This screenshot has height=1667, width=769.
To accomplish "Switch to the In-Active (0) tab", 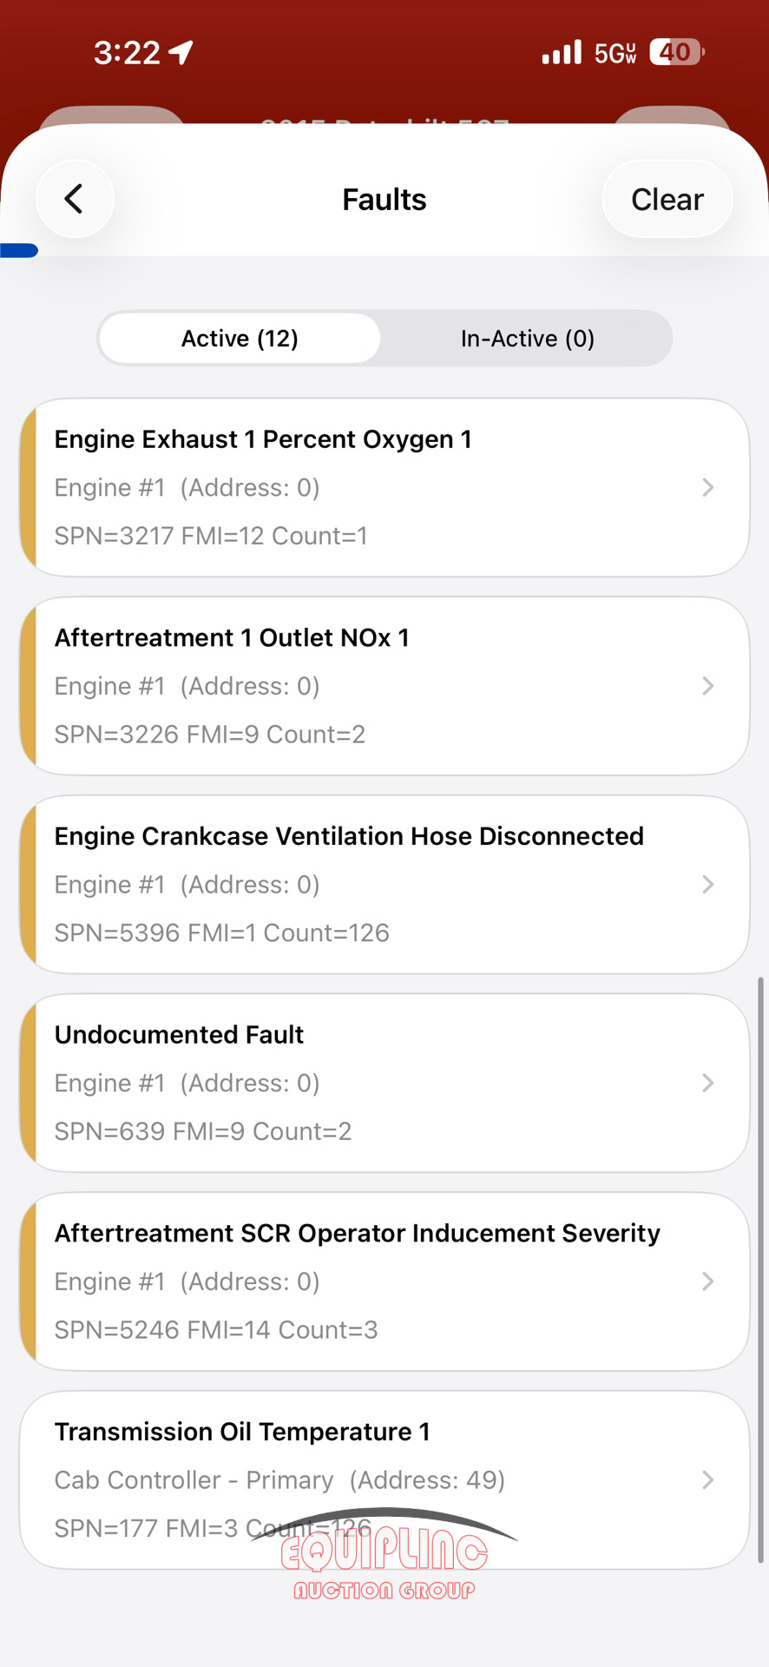I will click(x=527, y=339).
